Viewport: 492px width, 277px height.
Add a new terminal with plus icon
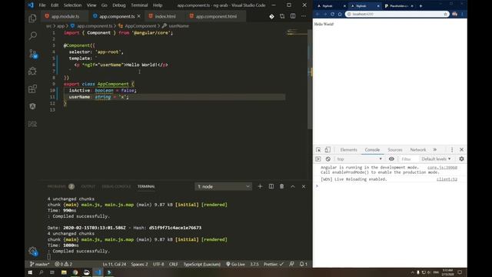click(260, 186)
